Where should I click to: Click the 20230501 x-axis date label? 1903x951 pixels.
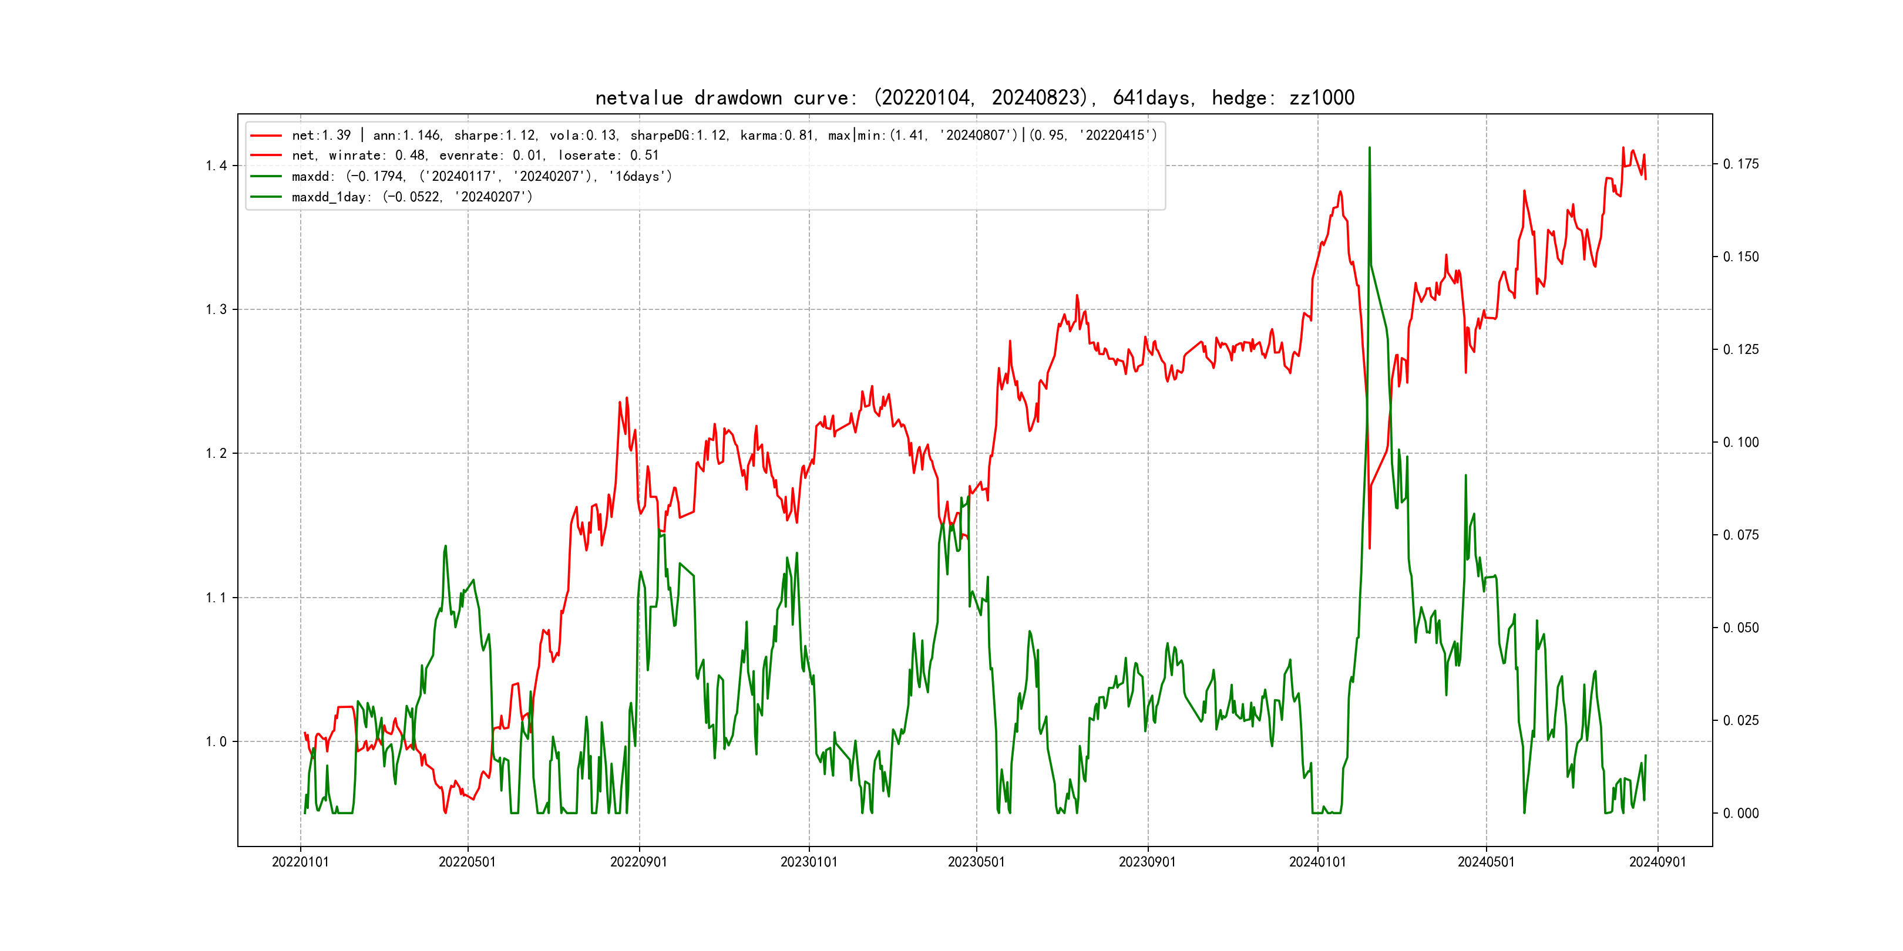[x=976, y=862]
